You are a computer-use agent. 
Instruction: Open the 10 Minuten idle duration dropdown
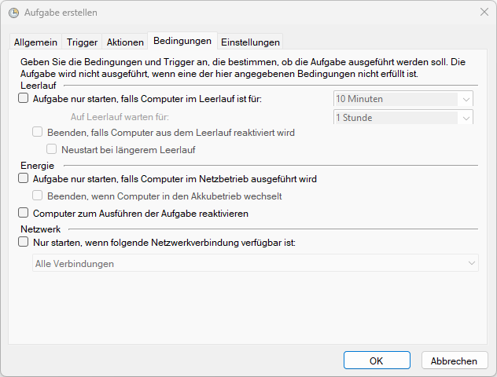(x=403, y=99)
